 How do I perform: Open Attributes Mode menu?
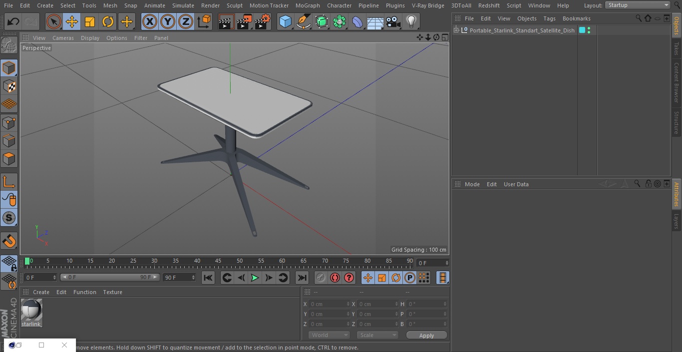coord(472,184)
